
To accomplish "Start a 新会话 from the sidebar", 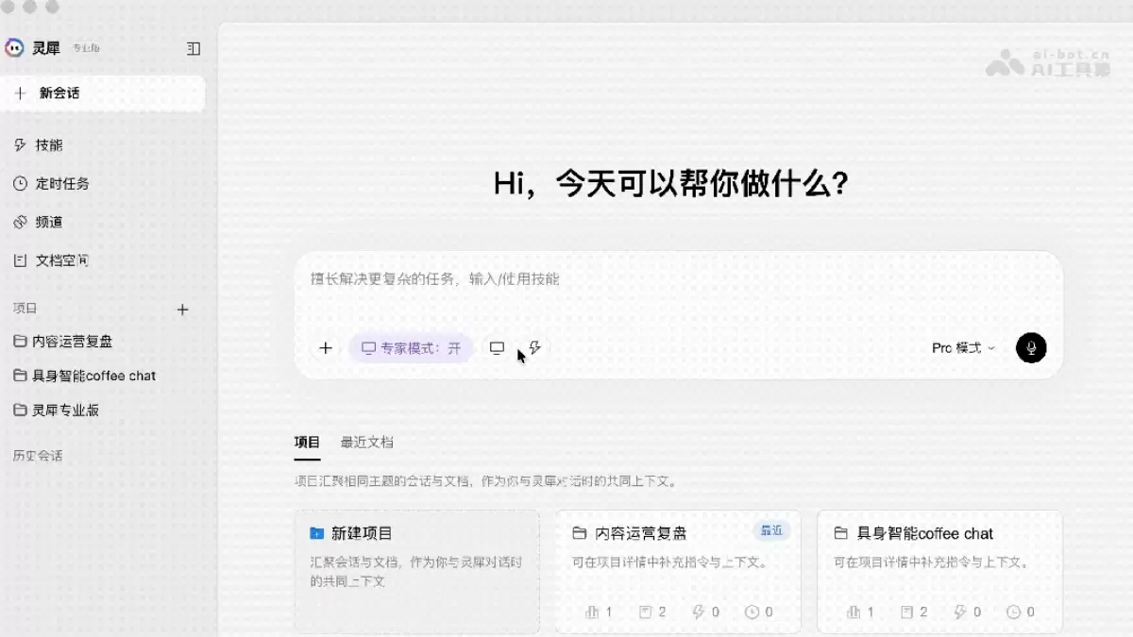I will point(102,93).
